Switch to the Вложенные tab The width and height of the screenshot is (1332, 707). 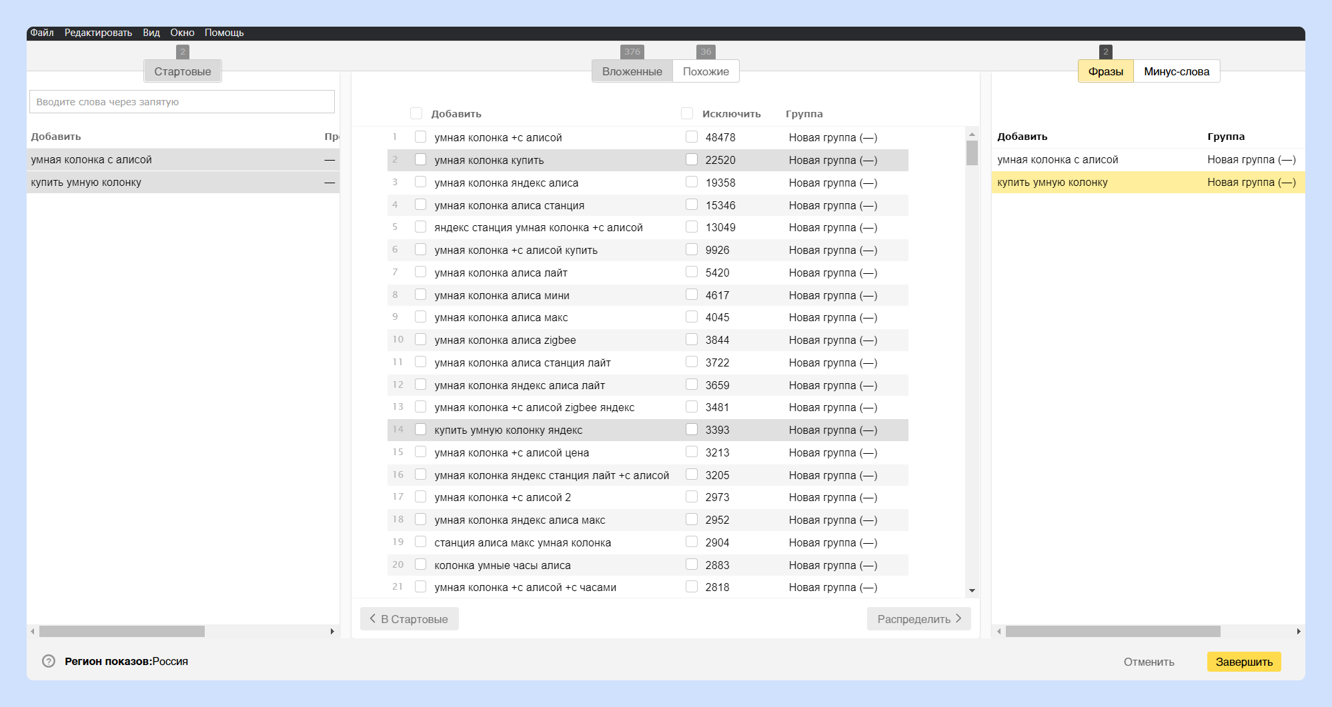click(632, 71)
